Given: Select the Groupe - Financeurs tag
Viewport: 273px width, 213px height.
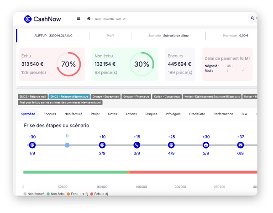Looking at the screenshot, I should tap(136, 96).
